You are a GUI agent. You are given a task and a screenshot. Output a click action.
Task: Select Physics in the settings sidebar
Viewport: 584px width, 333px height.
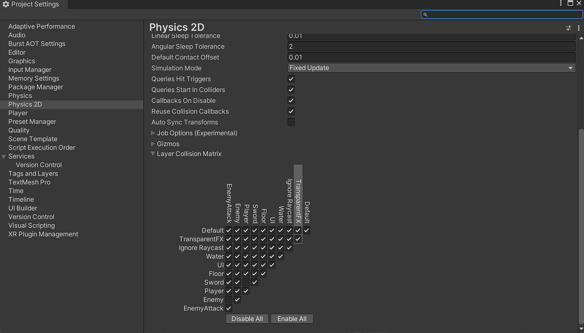click(20, 95)
